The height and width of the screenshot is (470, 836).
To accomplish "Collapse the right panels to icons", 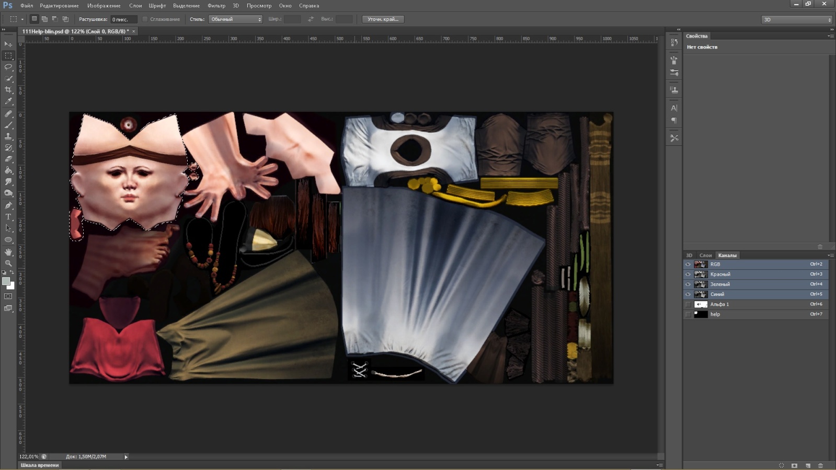I will [832, 29].
